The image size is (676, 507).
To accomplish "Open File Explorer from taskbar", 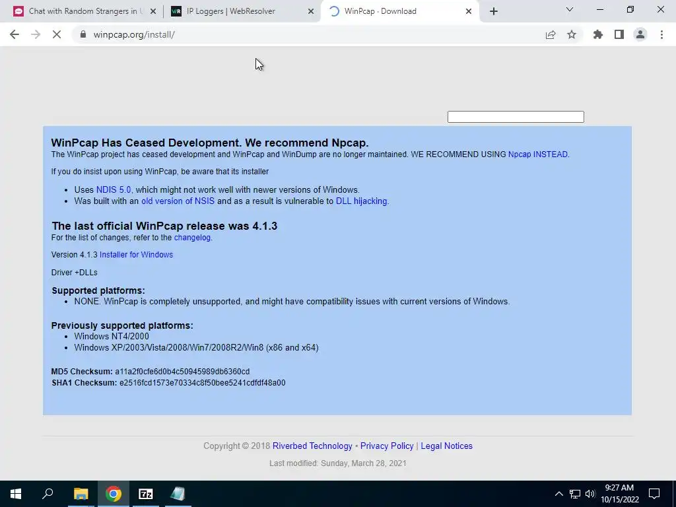I will coord(81,494).
